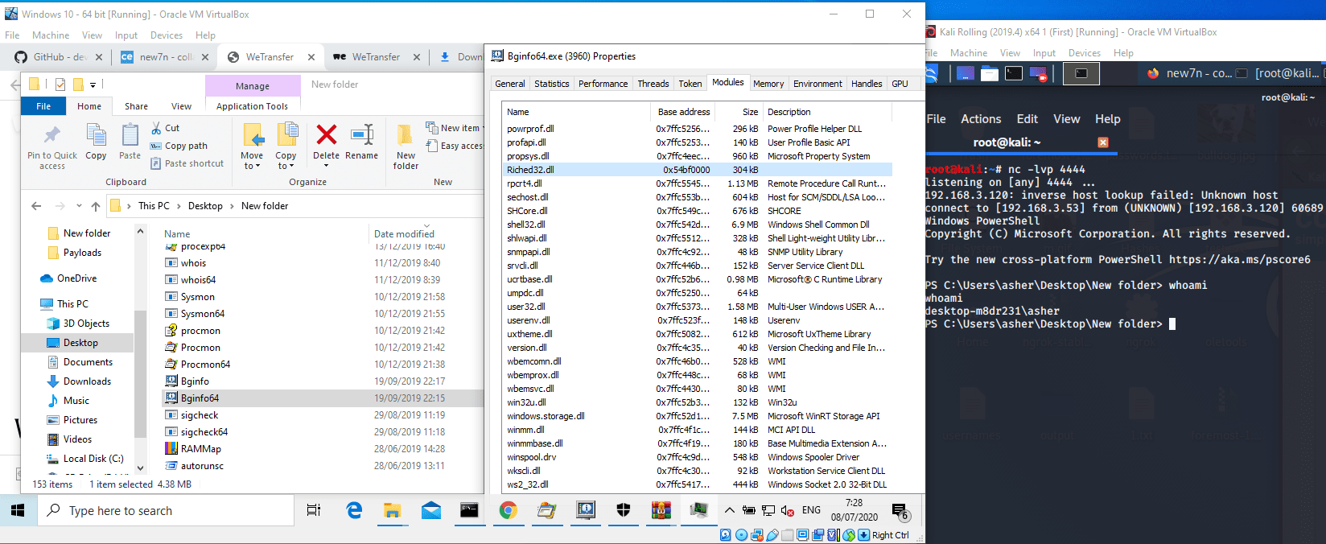This screenshot has width=1326, height=544.
Task: Open the Share ribbon tab in Explorer
Action: (x=136, y=106)
